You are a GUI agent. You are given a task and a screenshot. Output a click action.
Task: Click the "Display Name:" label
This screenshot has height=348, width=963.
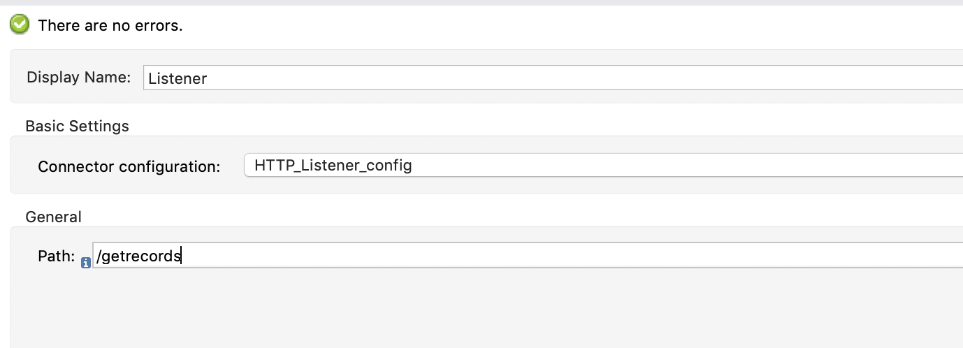[x=78, y=78]
